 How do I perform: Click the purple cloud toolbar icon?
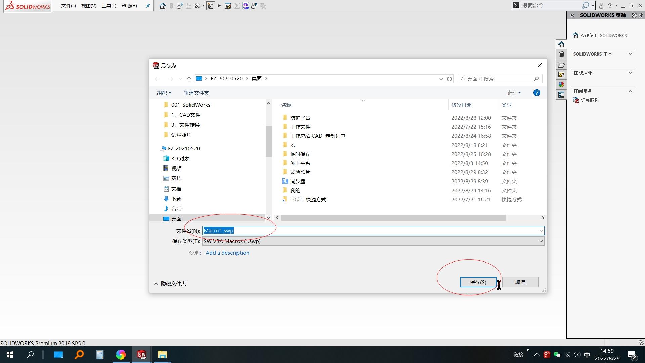click(246, 6)
